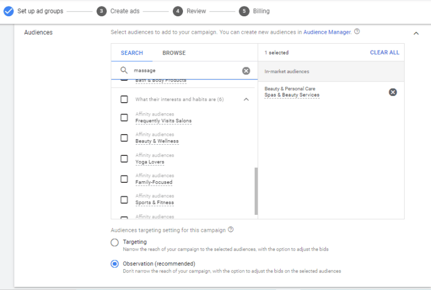The image size is (431, 290).
Task: Click Spas & Beauty Services selected text
Action: pos(292,95)
